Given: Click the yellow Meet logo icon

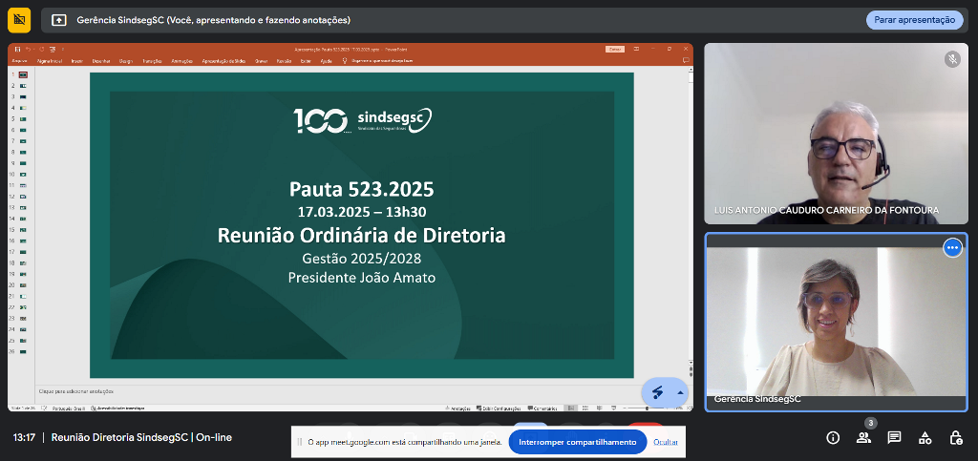Looking at the screenshot, I should [18, 20].
